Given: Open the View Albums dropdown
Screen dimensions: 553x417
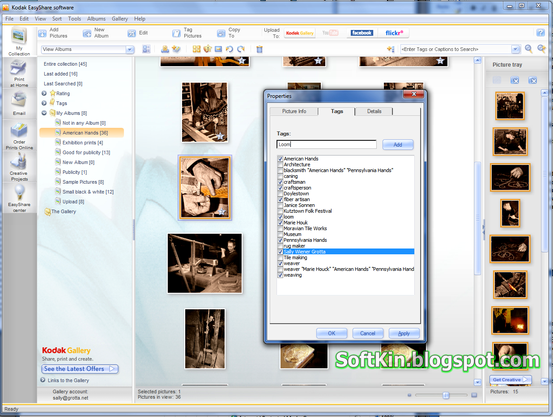Looking at the screenshot, I should point(130,50).
